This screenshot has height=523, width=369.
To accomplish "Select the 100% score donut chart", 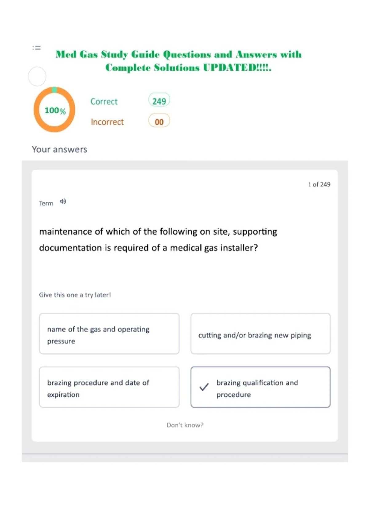I will pyautogui.click(x=54, y=110).
